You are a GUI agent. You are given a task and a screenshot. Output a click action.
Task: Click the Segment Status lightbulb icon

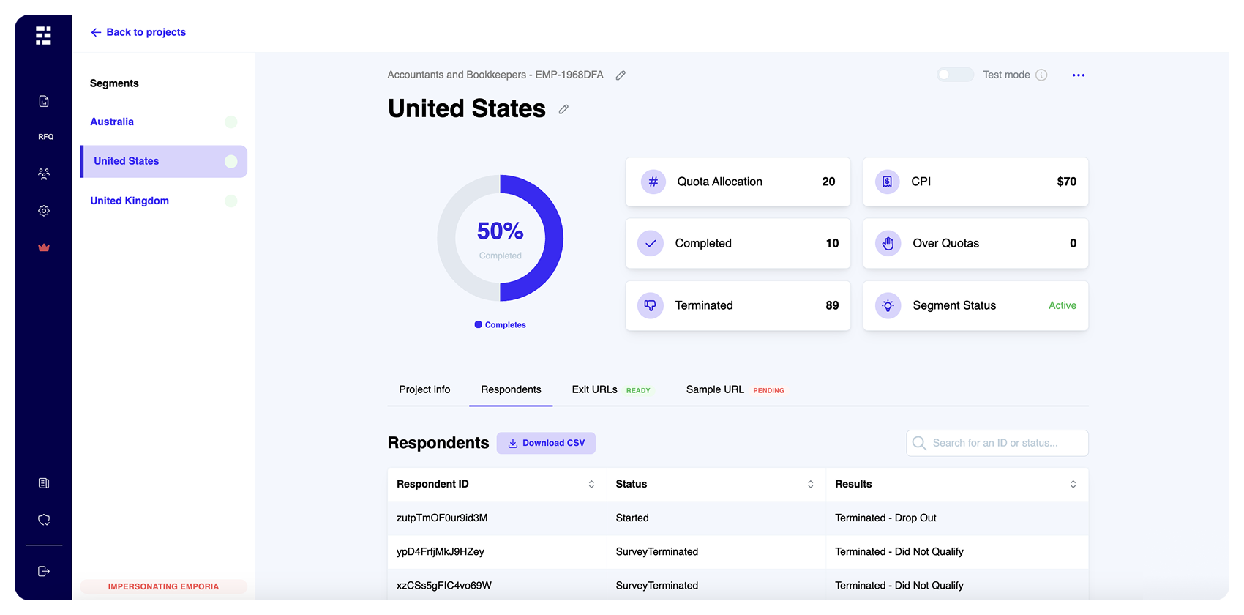[888, 305]
